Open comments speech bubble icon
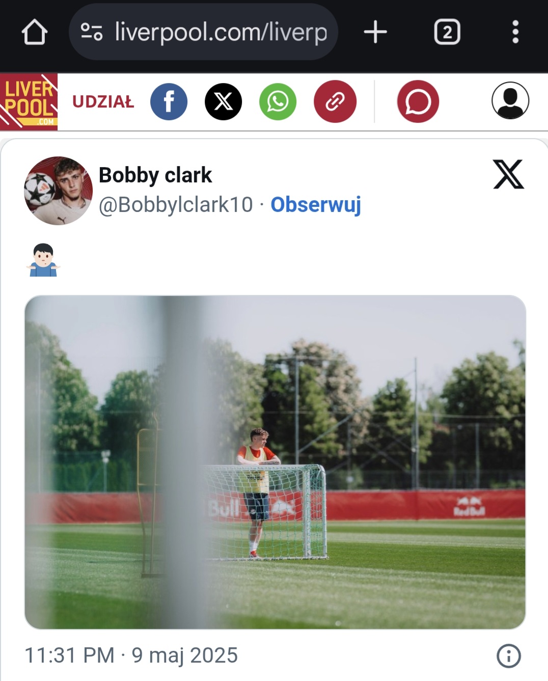This screenshot has height=681, width=548. coord(418,102)
